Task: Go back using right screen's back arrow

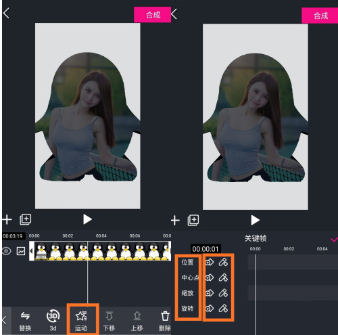Action: click(174, 14)
